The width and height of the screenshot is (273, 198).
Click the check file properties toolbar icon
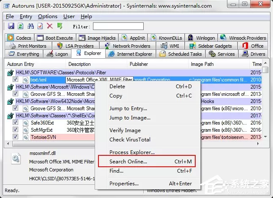click(40, 26)
